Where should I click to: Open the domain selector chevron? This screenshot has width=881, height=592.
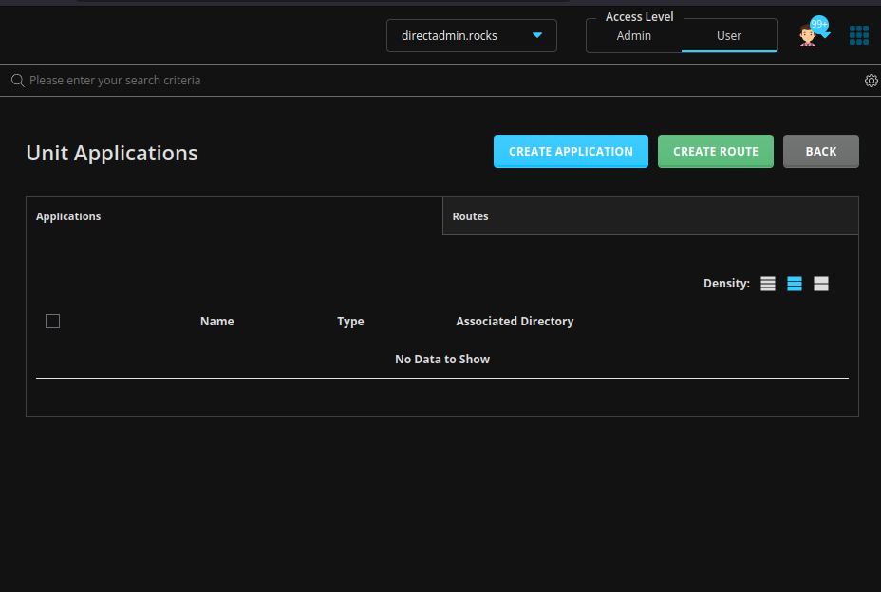coord(537,35)
